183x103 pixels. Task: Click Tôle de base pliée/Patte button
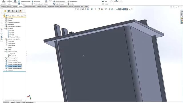4,2
